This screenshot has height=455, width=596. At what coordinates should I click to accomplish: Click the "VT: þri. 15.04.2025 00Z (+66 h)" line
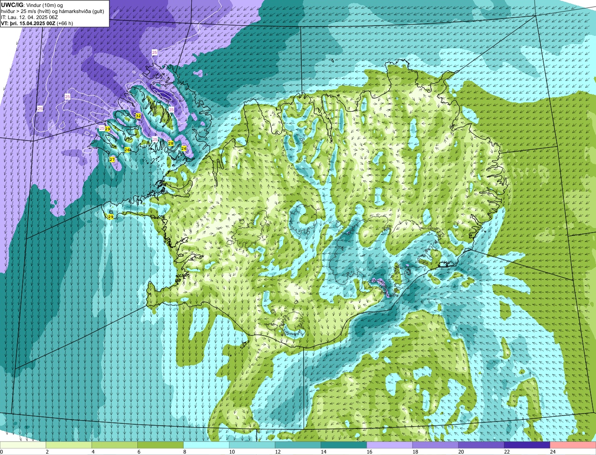point(36,23)
